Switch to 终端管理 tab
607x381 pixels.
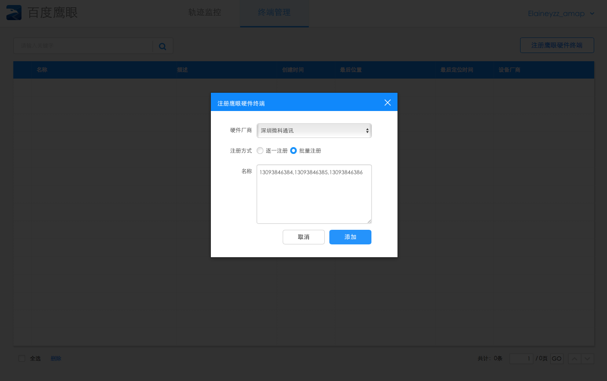coord(274,13)
